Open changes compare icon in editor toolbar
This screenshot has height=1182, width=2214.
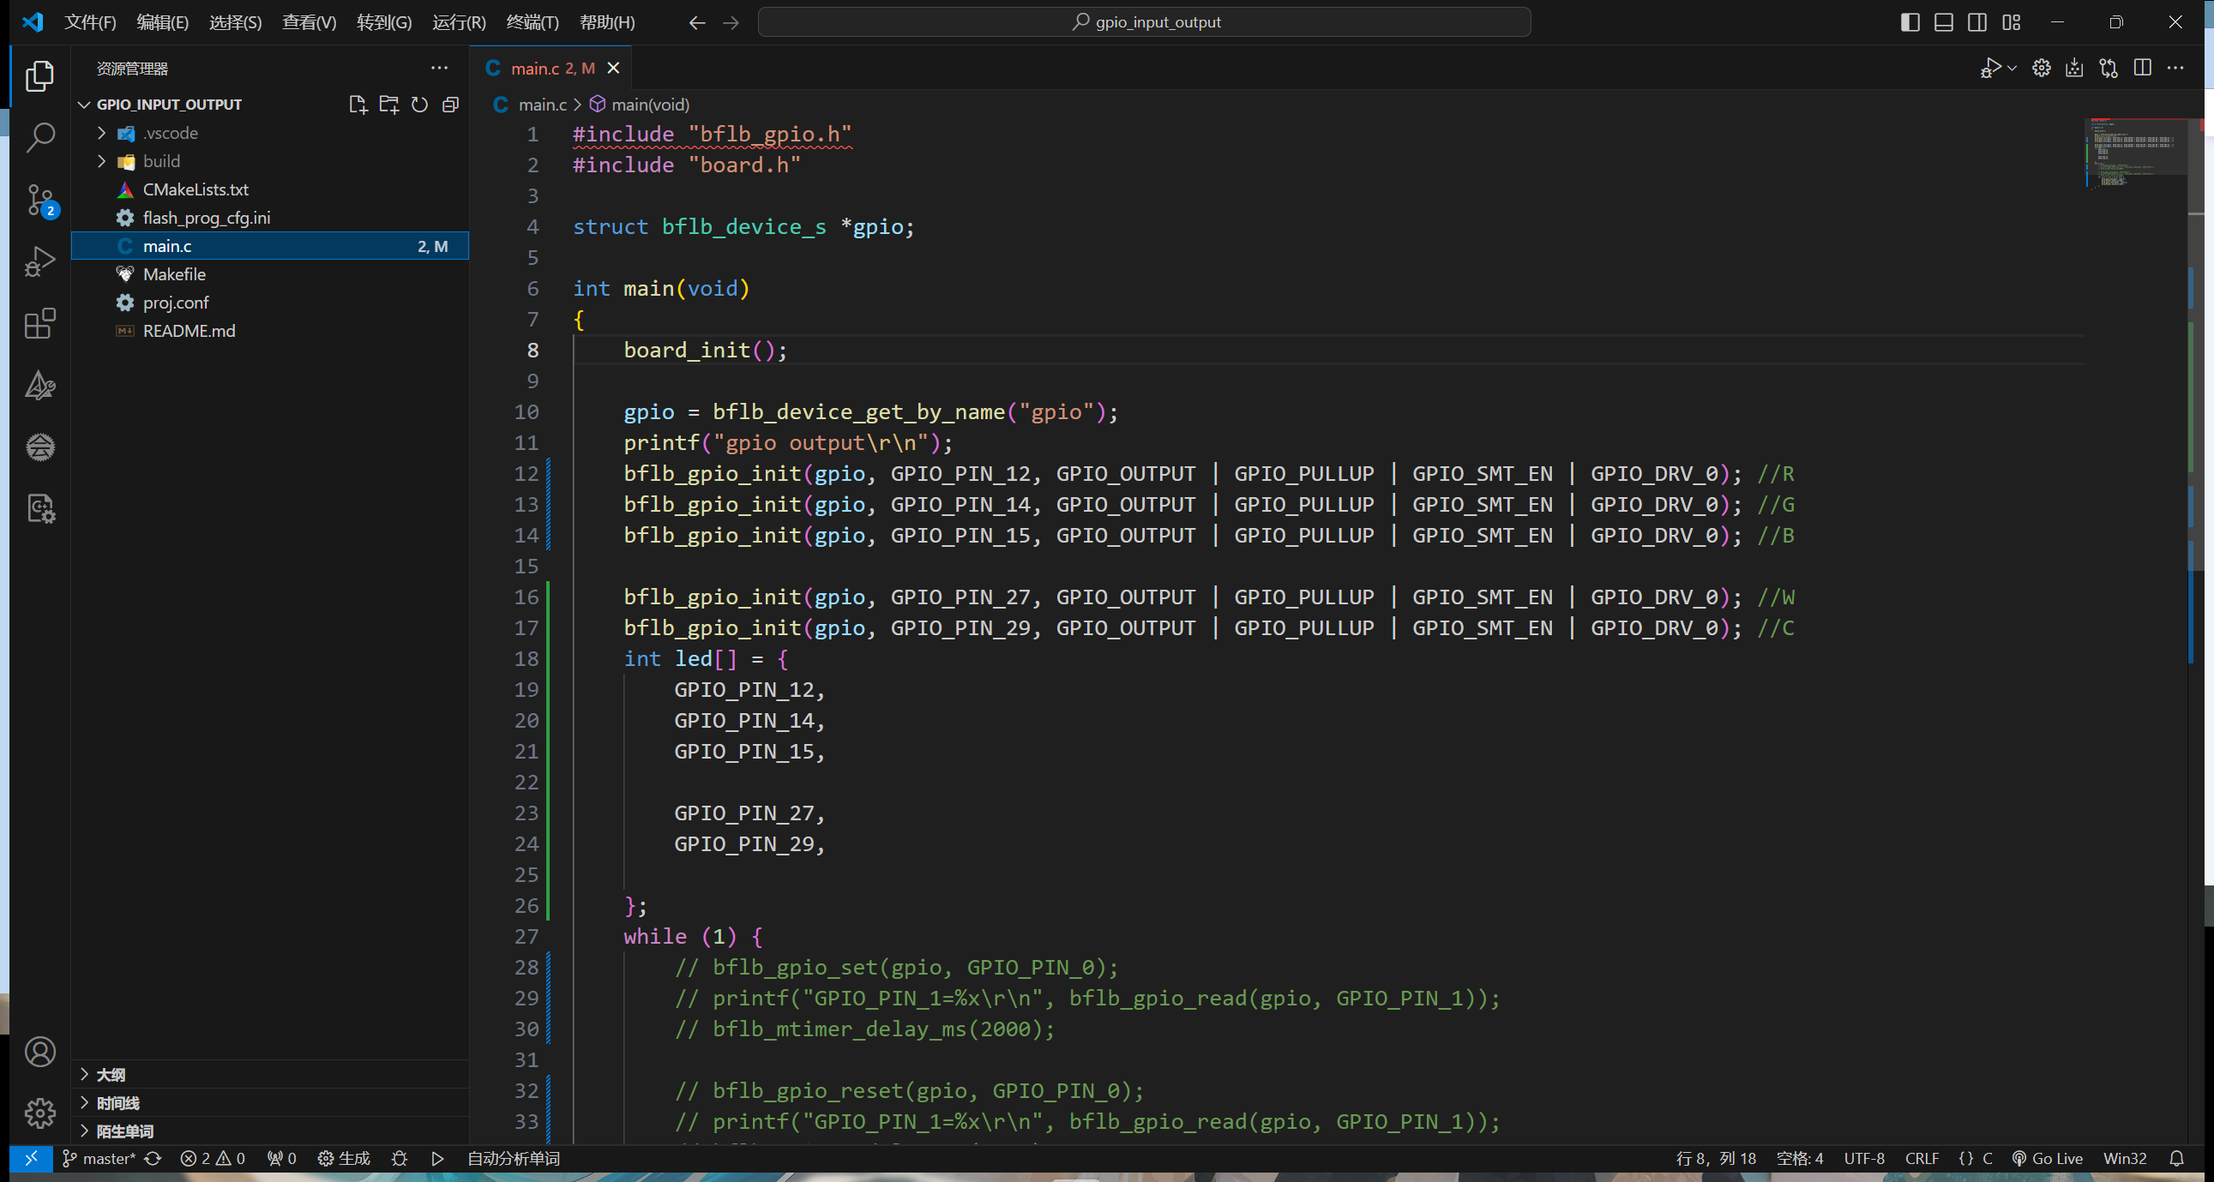(2109, 68)
